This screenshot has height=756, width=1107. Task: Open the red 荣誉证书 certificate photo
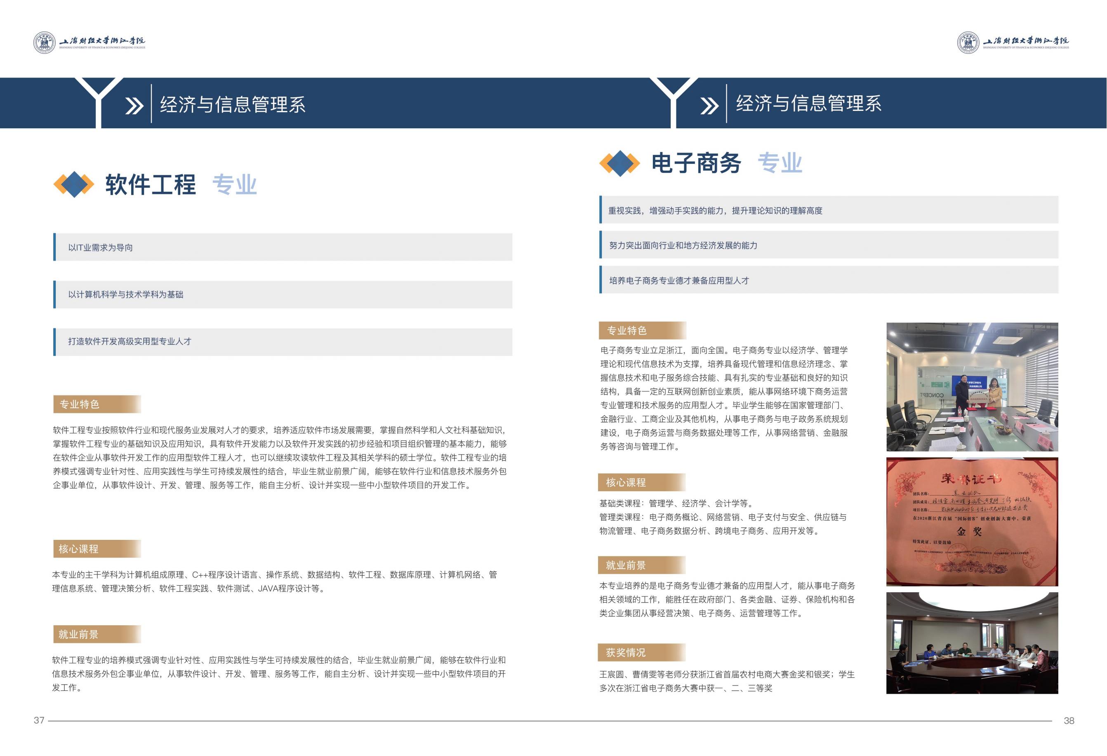(x=972, y=522)
